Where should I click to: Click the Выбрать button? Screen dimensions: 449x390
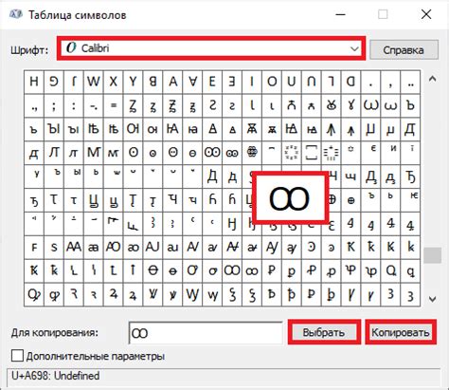click(324, 332)
